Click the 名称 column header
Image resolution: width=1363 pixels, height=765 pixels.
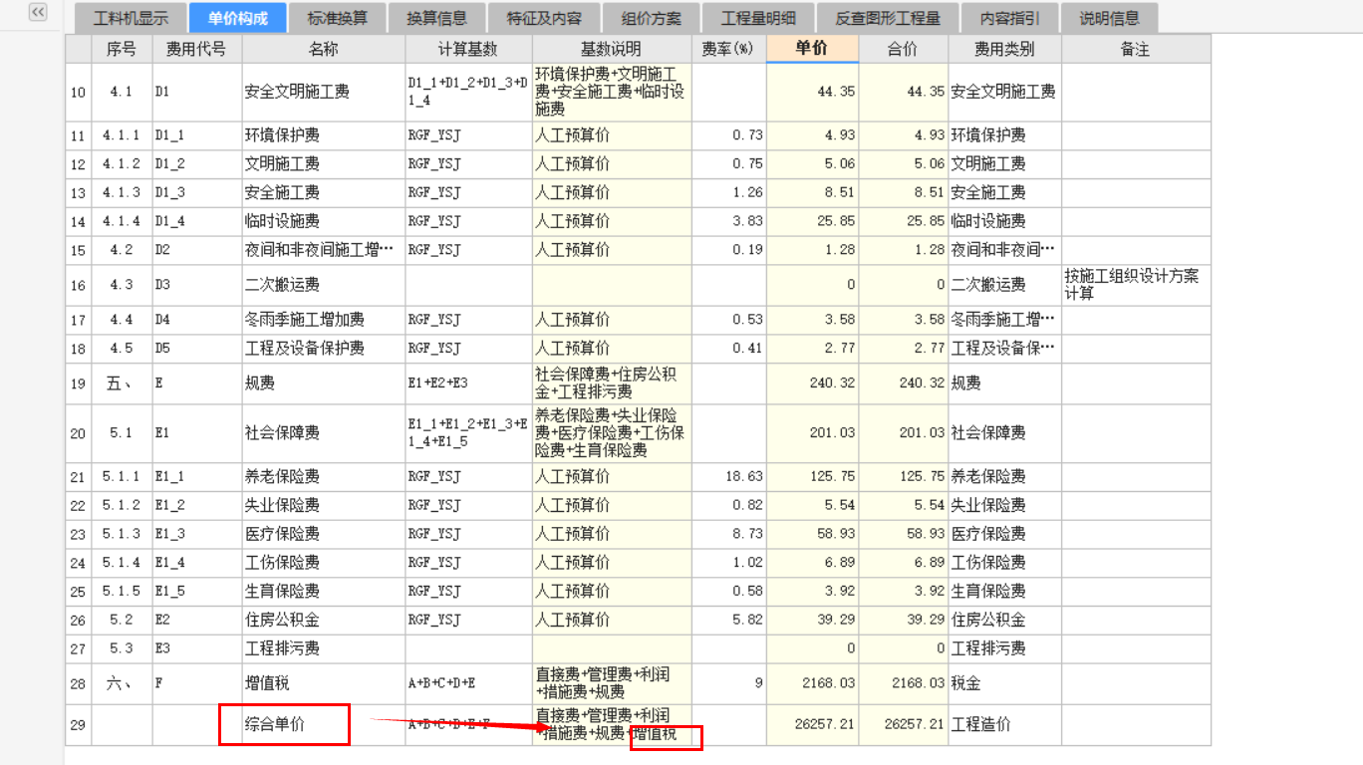point(324,49)
